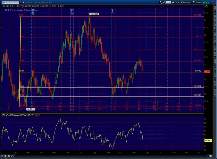Viewport: 217px width, 159px height.
Task: Select the crosshair pan tool icon
Action: (2, 156)
